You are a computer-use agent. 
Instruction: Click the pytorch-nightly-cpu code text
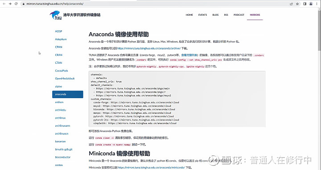(171, 67)
